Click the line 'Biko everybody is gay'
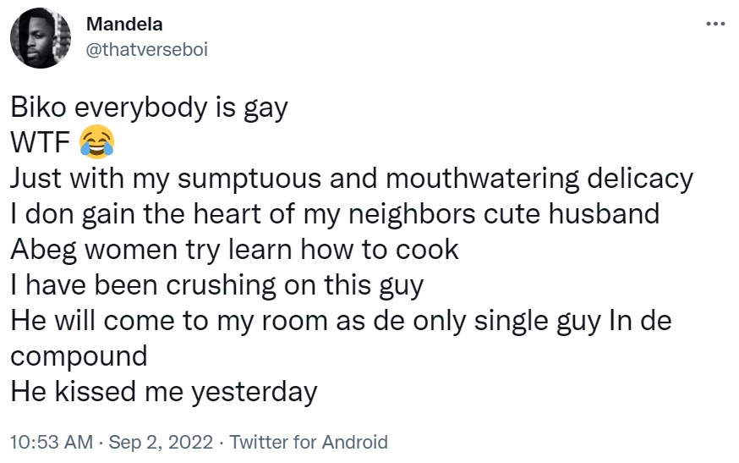Image resolution: width=739 pixels, height=463 pixels. coord(150,109)
